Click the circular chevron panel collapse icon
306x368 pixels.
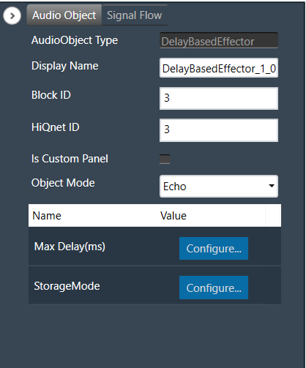pos(12,16)
